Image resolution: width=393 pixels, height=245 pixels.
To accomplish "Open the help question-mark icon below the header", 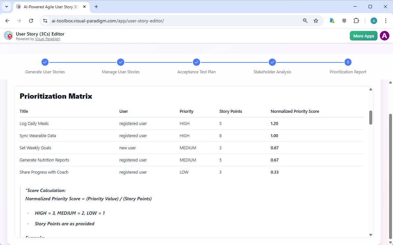I will (5, 48).
